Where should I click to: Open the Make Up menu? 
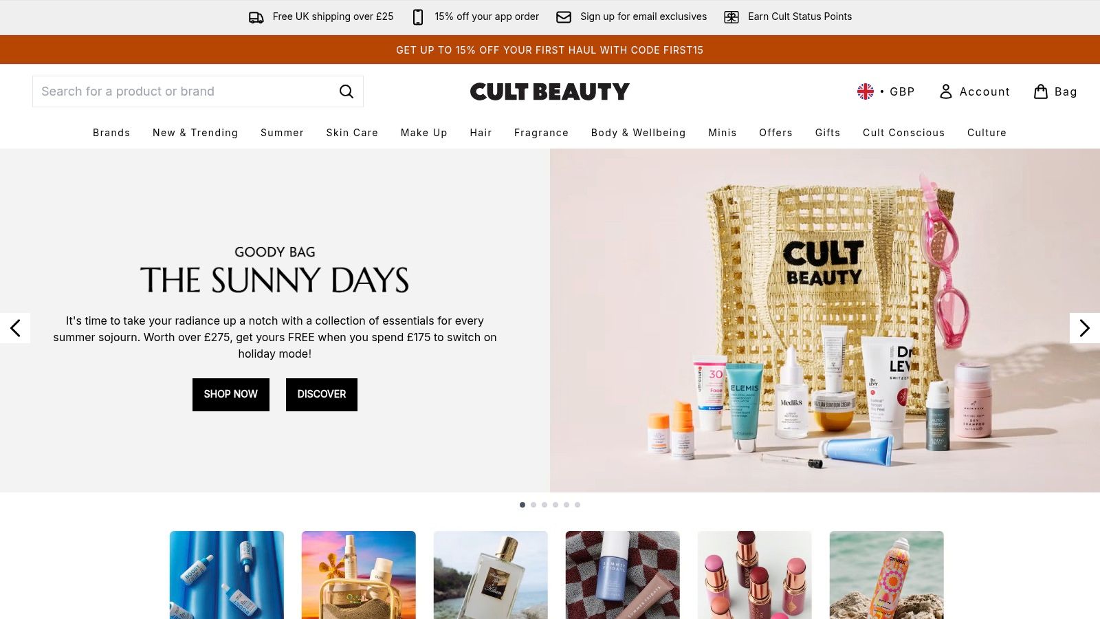click(424, 133)
